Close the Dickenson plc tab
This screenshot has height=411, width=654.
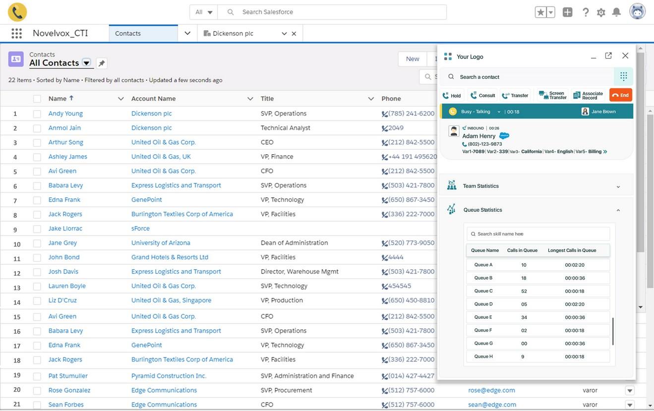294,34
